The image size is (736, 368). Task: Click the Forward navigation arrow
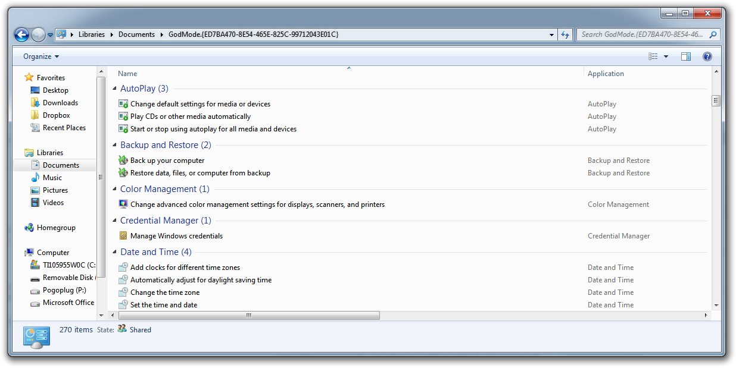pyautogui.click(x=38, y=34)
